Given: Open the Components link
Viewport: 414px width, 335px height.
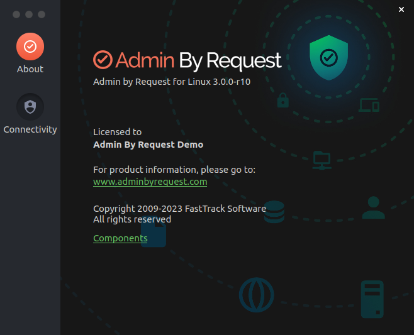Looking at the screenshot, I should pyautogui.click(x=120, y=238).
